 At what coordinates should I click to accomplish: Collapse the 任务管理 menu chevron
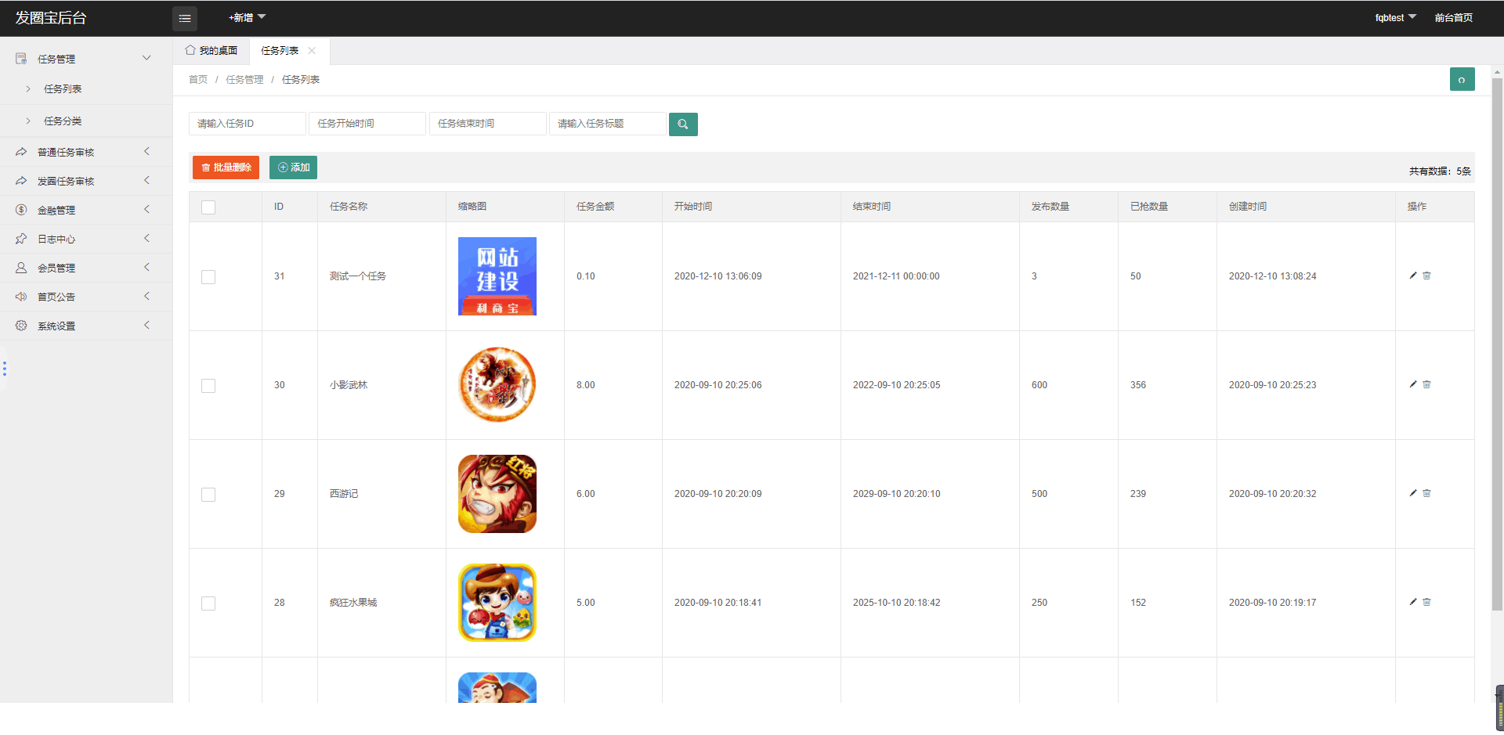[146, 58]
